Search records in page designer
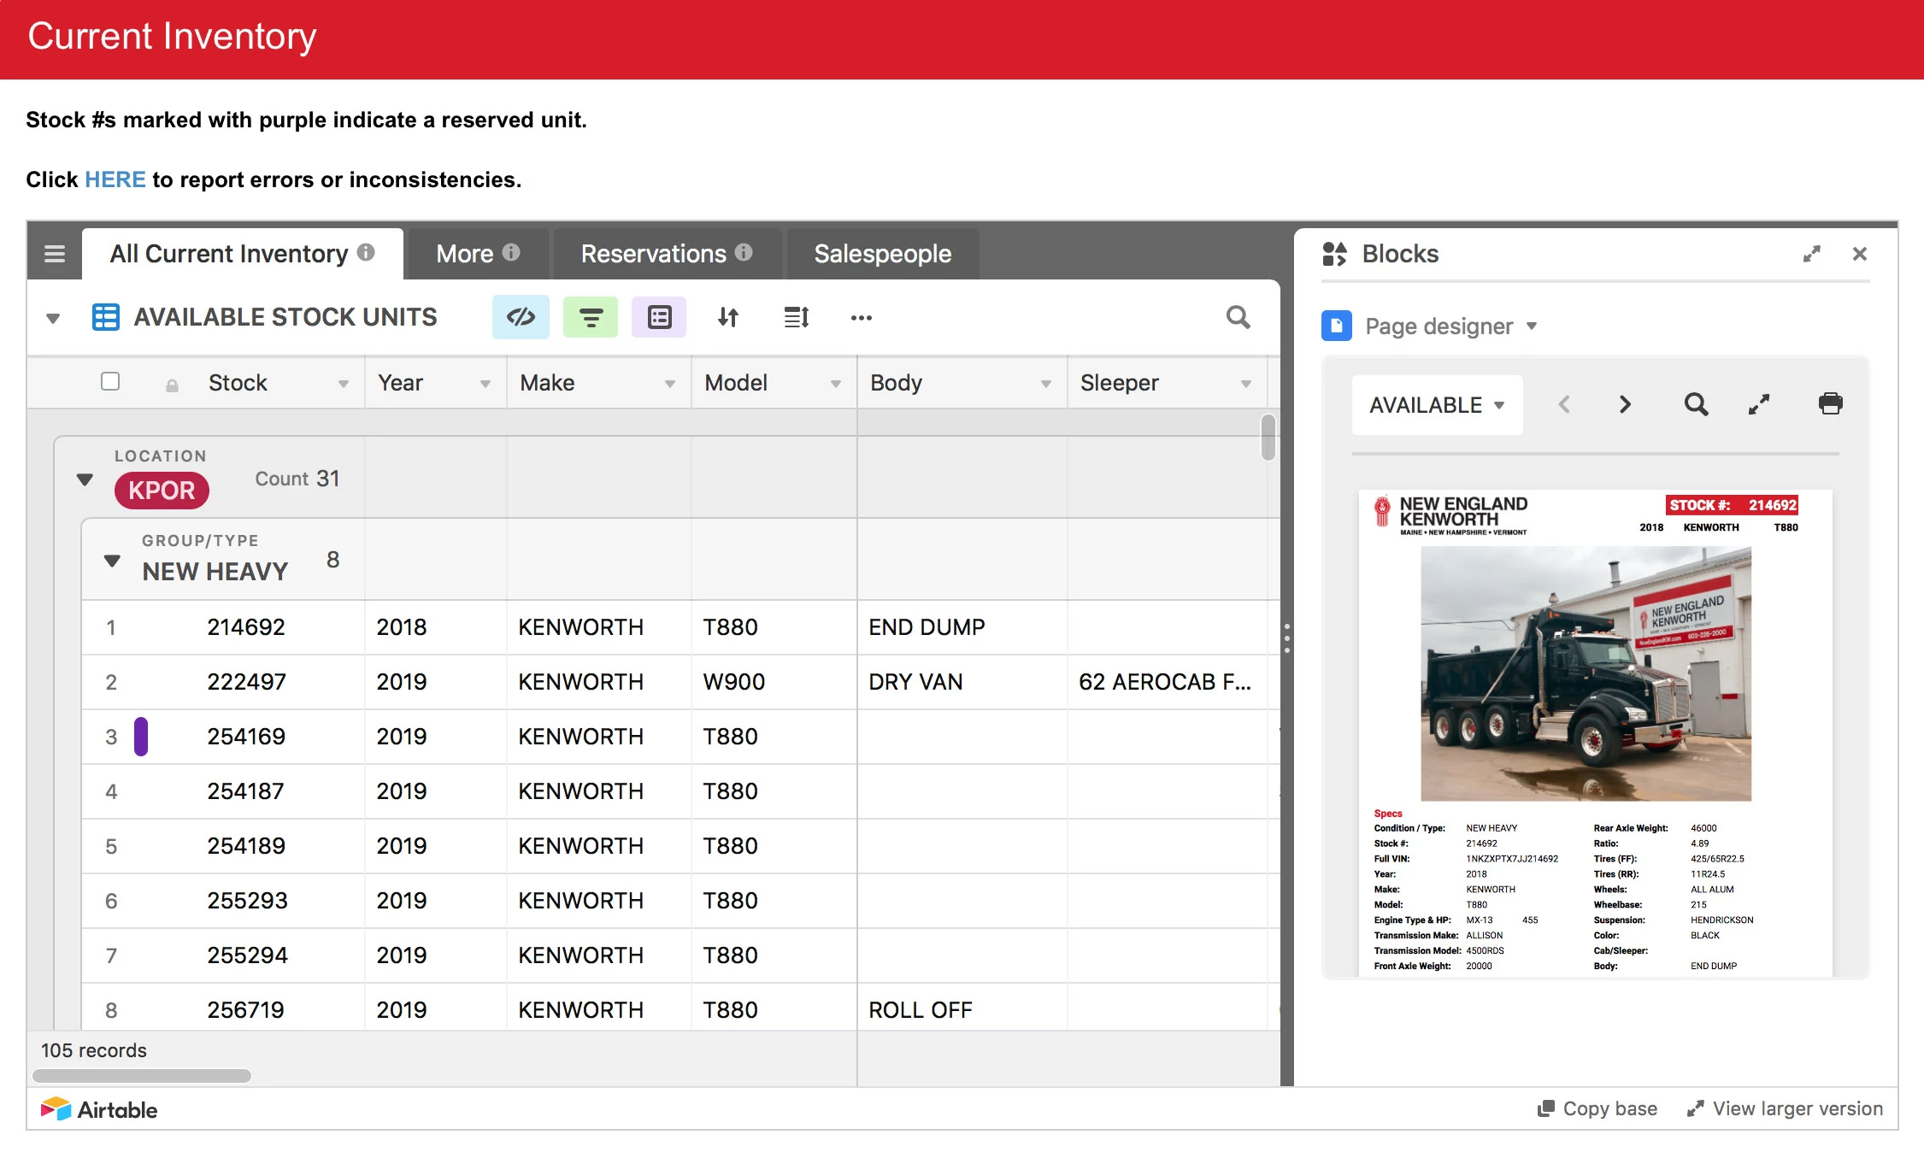 coord(1696,404)
